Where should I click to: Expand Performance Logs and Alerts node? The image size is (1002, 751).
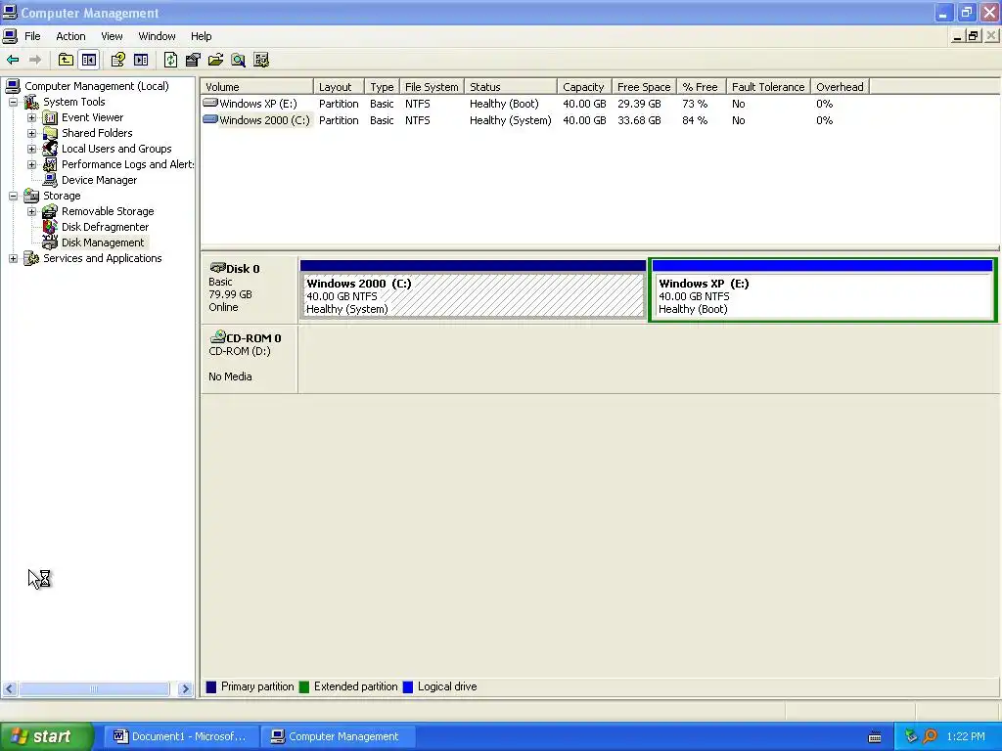(x=31, y=164)
